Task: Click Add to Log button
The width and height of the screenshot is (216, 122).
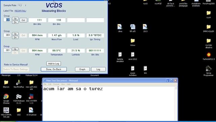Action: [x=54, y=64]
